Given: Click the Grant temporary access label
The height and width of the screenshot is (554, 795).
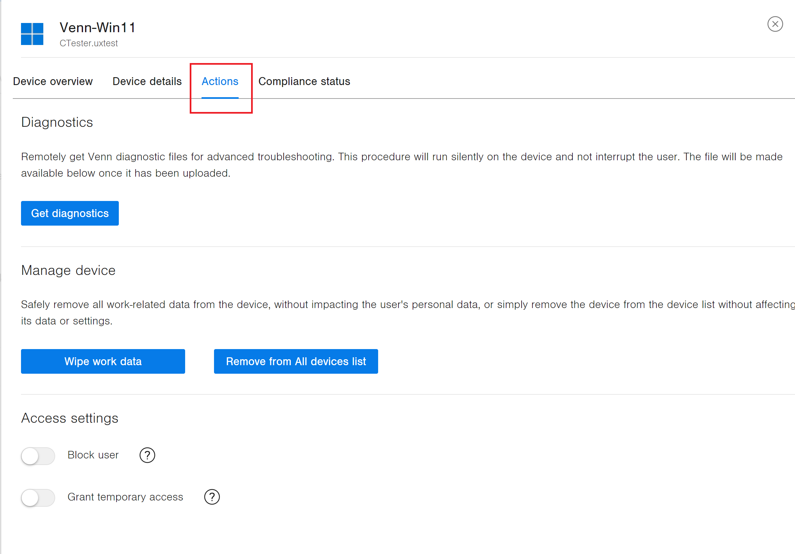Looking at the screenshot, I should pyautogui.click(x=125, y=497).
